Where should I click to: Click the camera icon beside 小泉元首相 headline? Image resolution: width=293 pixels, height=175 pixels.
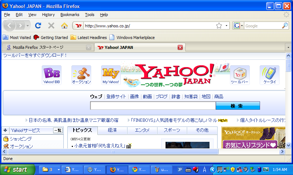(129, 146)
